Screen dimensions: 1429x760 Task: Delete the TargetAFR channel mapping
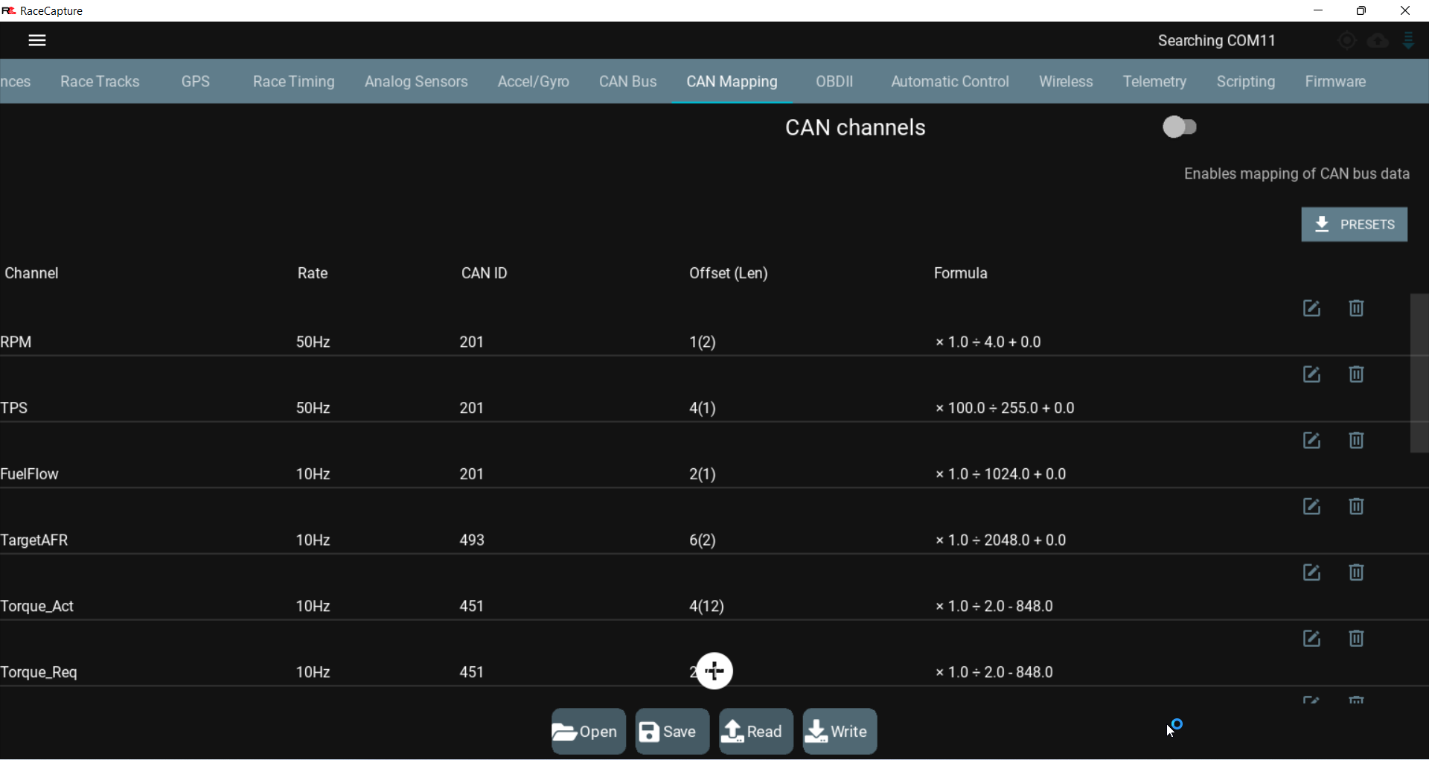[x=1356, y=507]
